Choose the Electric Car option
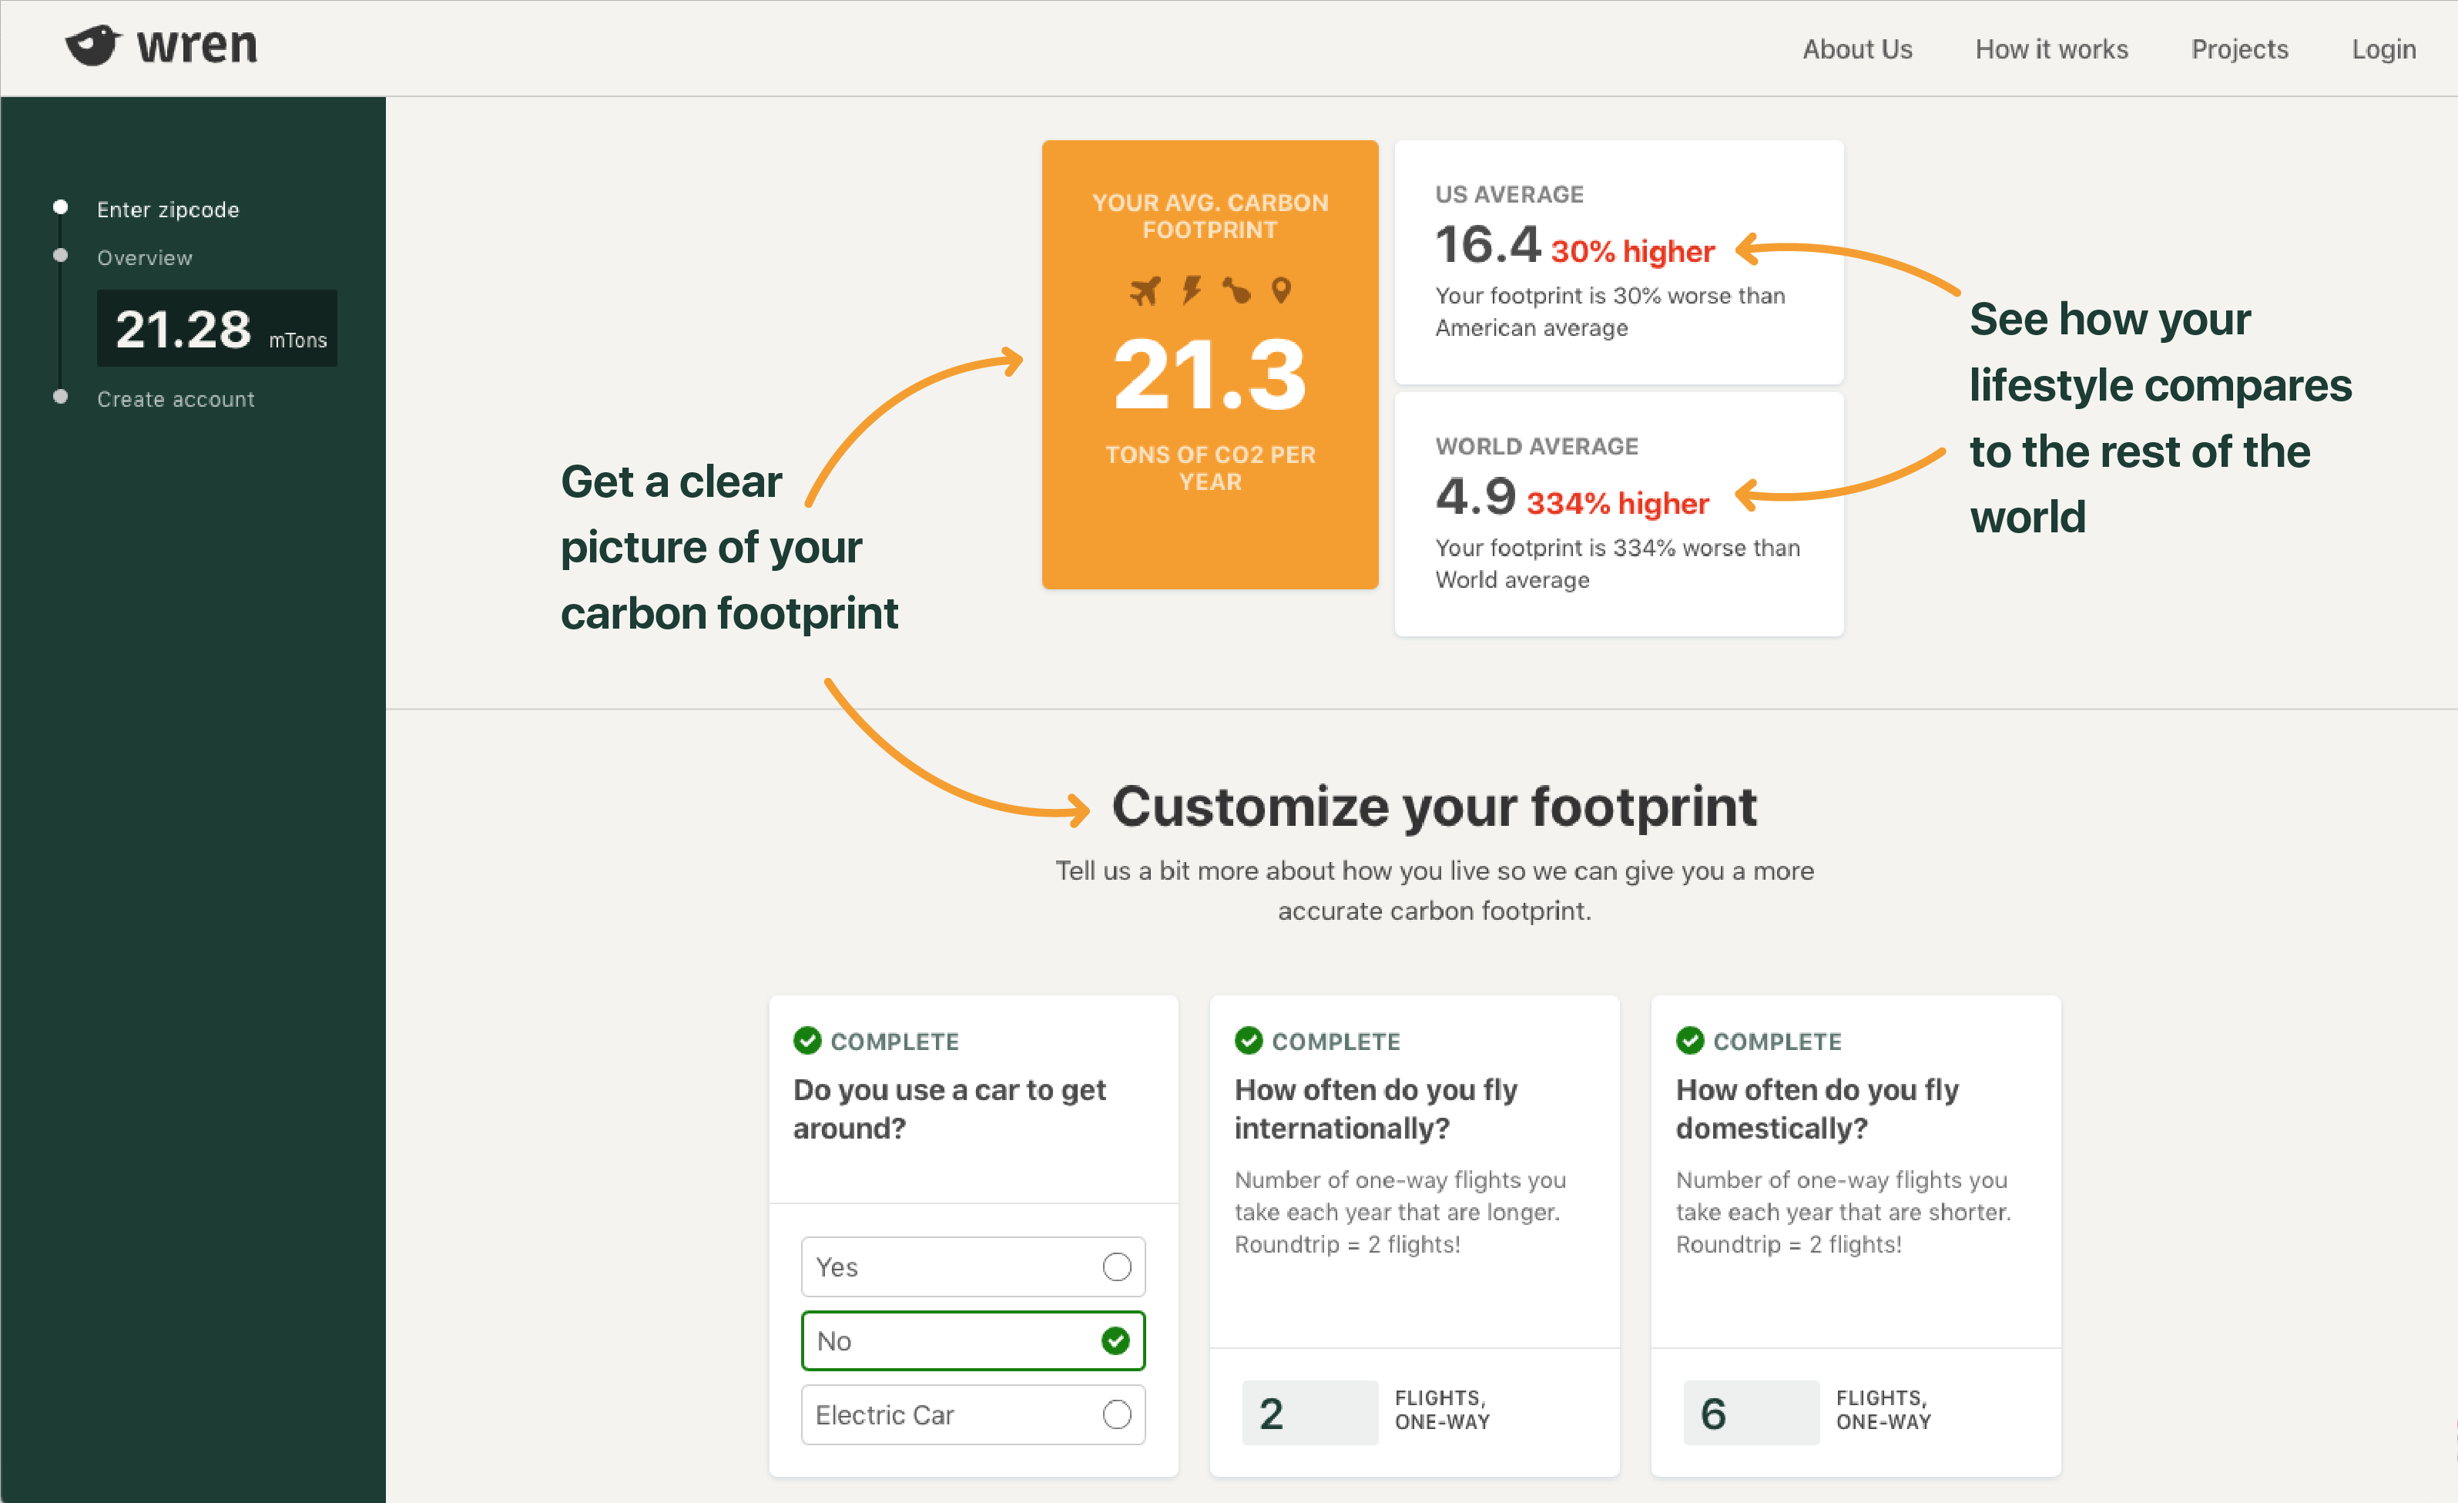Screen dimensions: 2458x1503 [973, 1414]
